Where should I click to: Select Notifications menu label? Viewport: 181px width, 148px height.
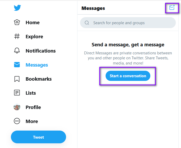[x=41, y=51]
